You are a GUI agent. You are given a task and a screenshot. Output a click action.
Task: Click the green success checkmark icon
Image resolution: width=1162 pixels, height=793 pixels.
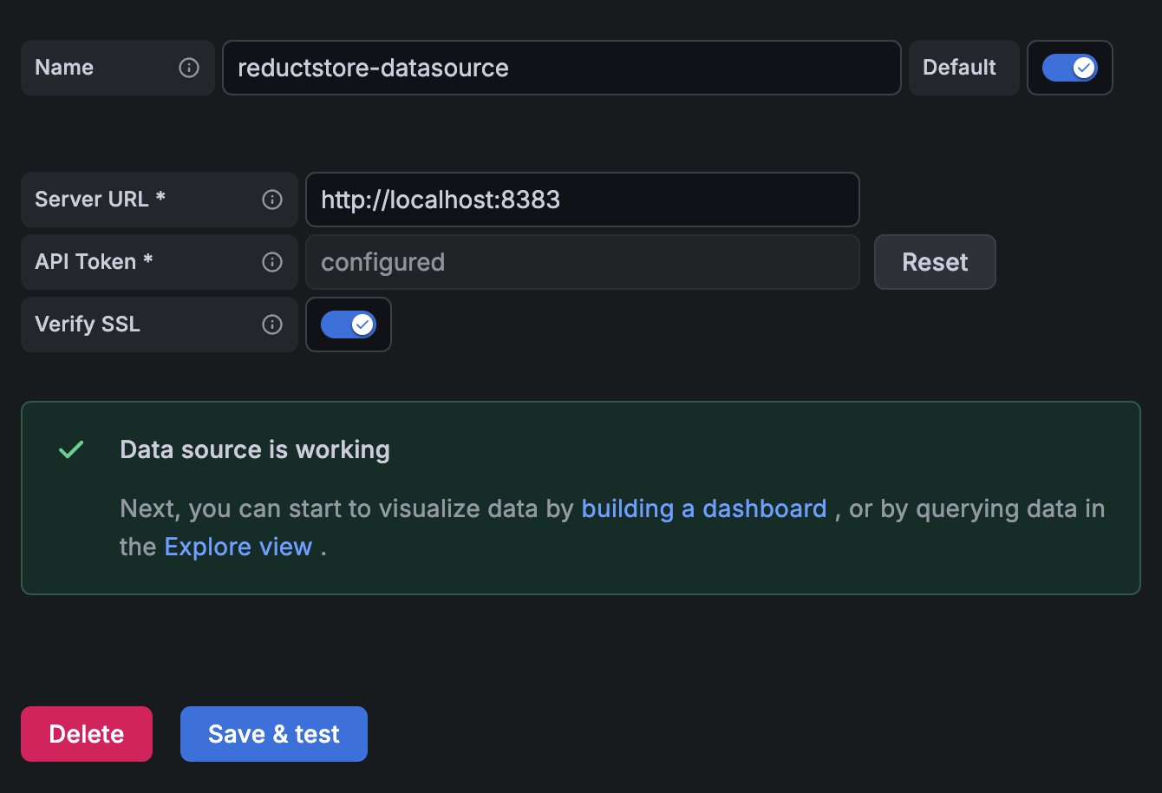(x=71, y=449)
